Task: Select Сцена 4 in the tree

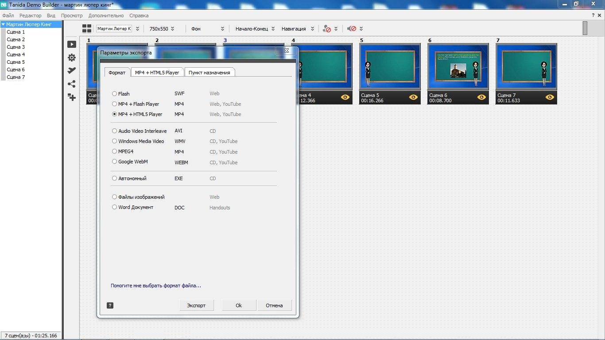Action: 16,55
